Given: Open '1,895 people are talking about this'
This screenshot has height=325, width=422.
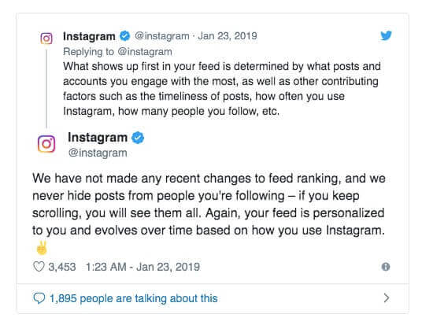Looking at the screenshot, I should pos(134,298).
